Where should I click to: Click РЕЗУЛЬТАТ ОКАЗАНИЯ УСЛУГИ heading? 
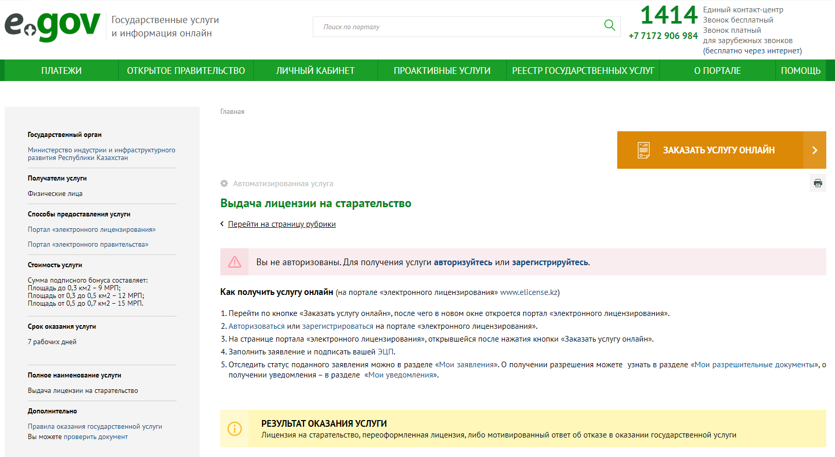click(x=324, y=424)
